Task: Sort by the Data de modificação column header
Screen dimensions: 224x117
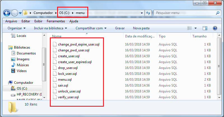Action: (x=139, y=36)
